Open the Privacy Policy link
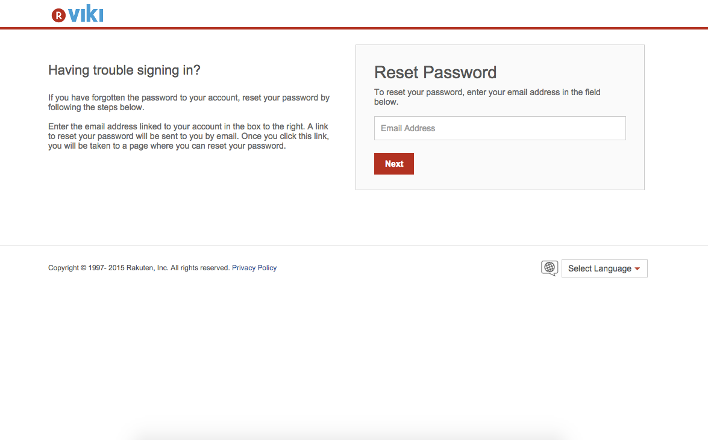 [254, 268]
